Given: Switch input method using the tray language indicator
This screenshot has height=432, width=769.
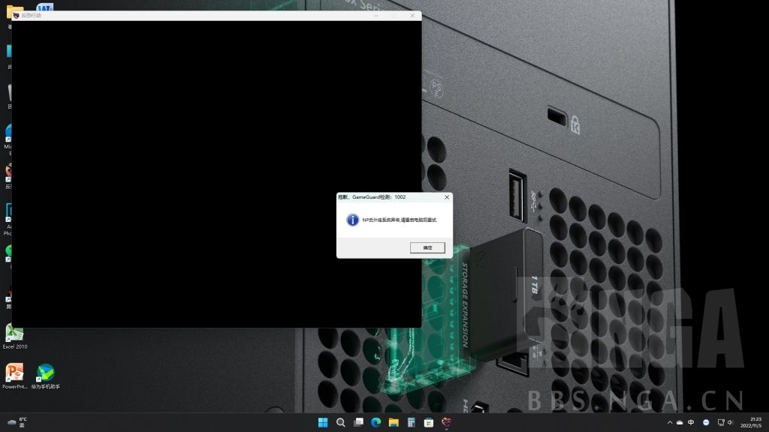Looking at the screenshot, I should [x=691, y=423].
